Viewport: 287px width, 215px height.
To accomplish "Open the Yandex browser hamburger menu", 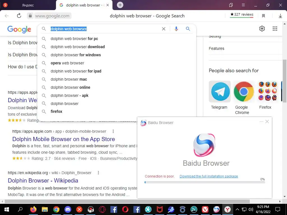I will tap(243, 5).
